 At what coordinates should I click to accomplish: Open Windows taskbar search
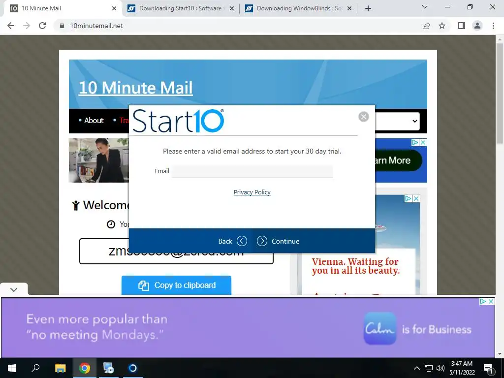pyautogui.click(x=35, y=368)
